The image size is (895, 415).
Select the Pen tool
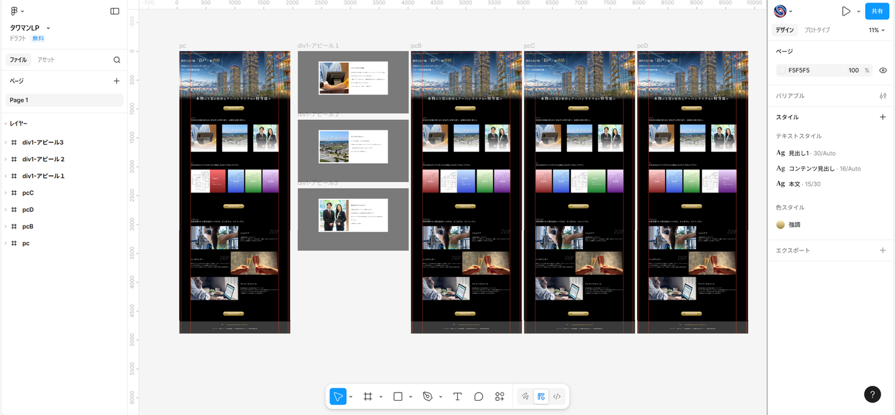tap(428, 396)
